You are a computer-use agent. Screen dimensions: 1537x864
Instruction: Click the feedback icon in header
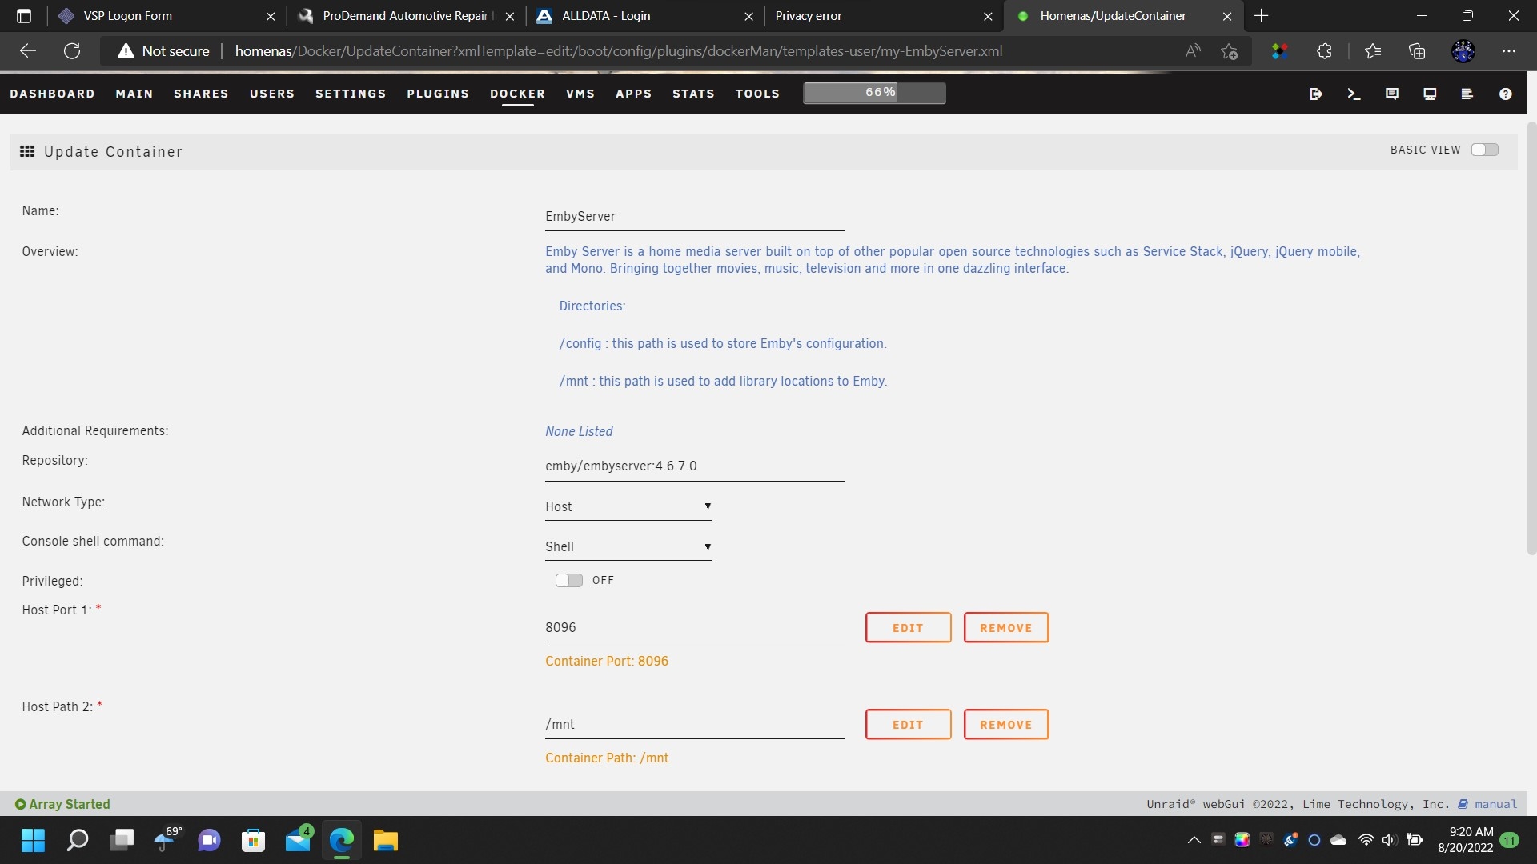[1391, 94]
